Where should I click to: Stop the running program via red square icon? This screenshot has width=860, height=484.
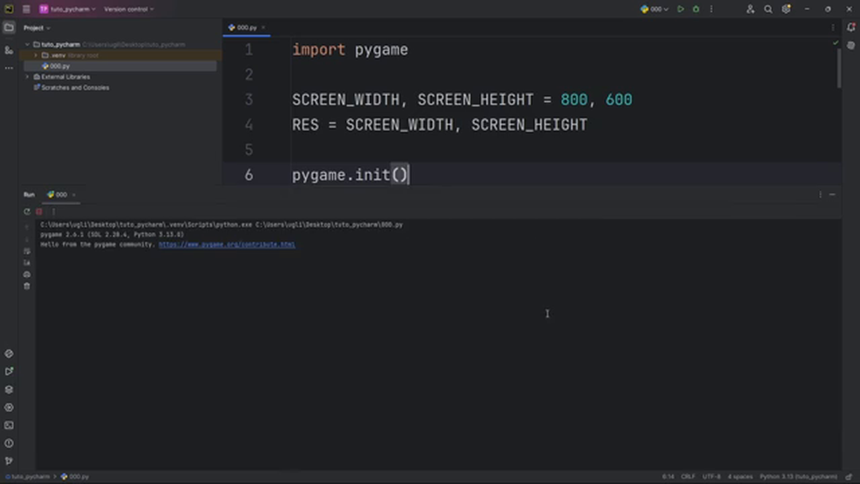point(38,211)
